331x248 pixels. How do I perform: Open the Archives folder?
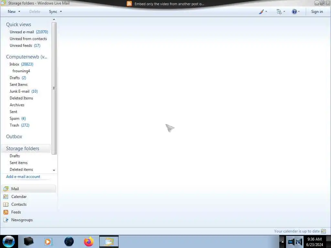tap(17, 105)
